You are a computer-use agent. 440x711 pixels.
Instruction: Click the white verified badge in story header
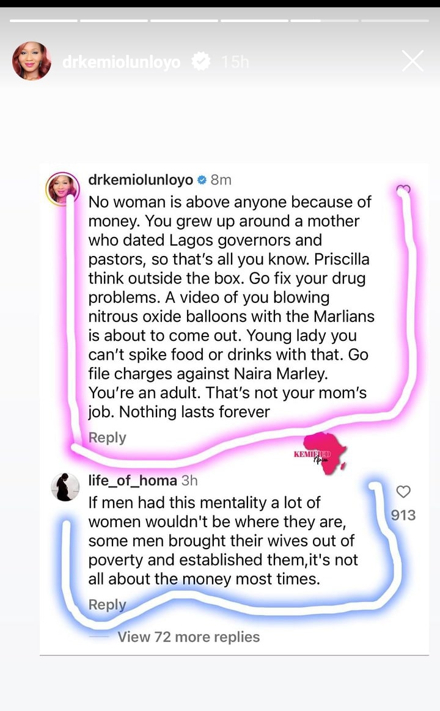pos(201,62)
